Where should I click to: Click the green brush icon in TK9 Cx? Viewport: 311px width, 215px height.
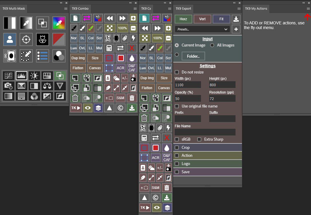pyautogui.click(x=160, y=48)
